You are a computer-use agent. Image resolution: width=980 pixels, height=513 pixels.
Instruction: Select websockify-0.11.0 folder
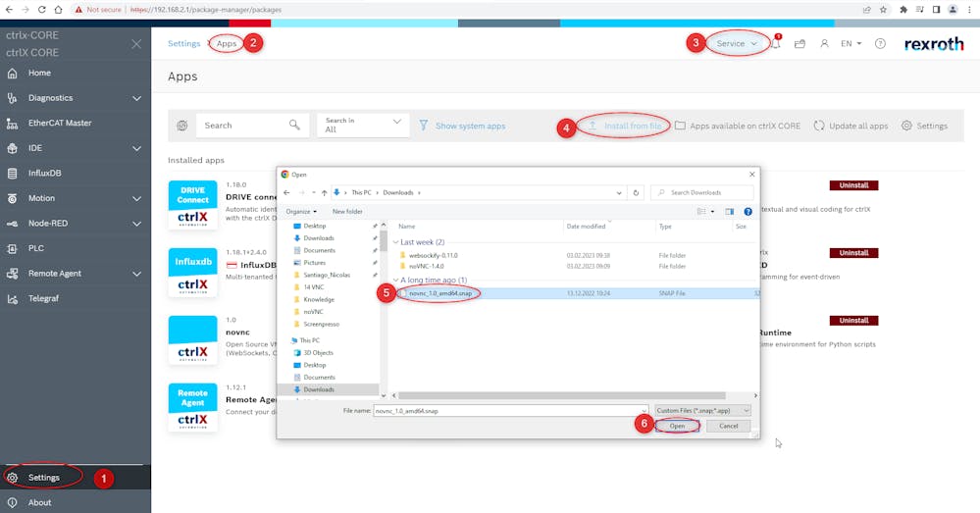coord(433,256)
